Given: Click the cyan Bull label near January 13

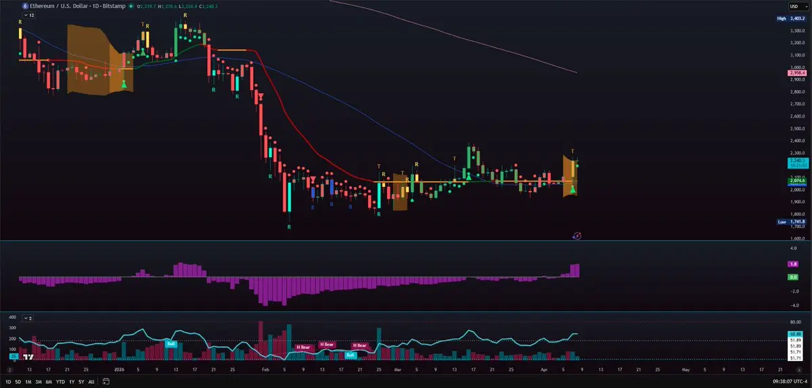Looking at the screenshot, I should [171, 344].
